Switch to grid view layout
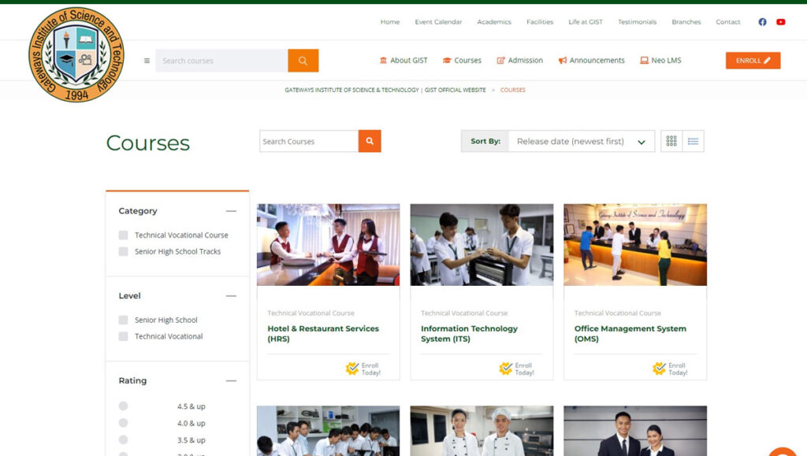This screenshot has width=807, height=456. click(x=671, y=142)
